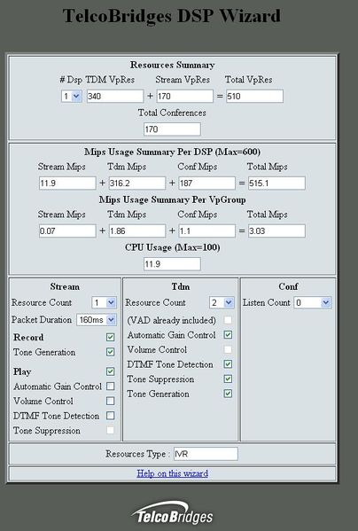Click the Conf section heading
Screen dimensions: 358x531
288,286
